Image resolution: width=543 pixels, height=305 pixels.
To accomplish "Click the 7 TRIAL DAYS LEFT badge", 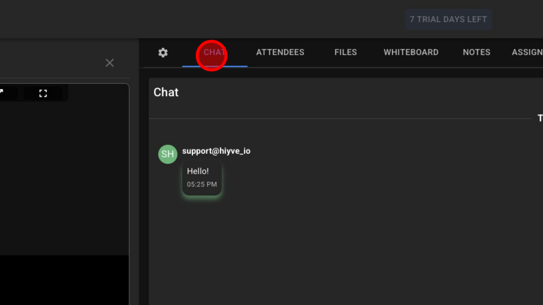I will tap(448, 19).
